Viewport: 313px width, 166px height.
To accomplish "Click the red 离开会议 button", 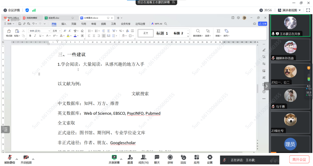I will (299, 160).
